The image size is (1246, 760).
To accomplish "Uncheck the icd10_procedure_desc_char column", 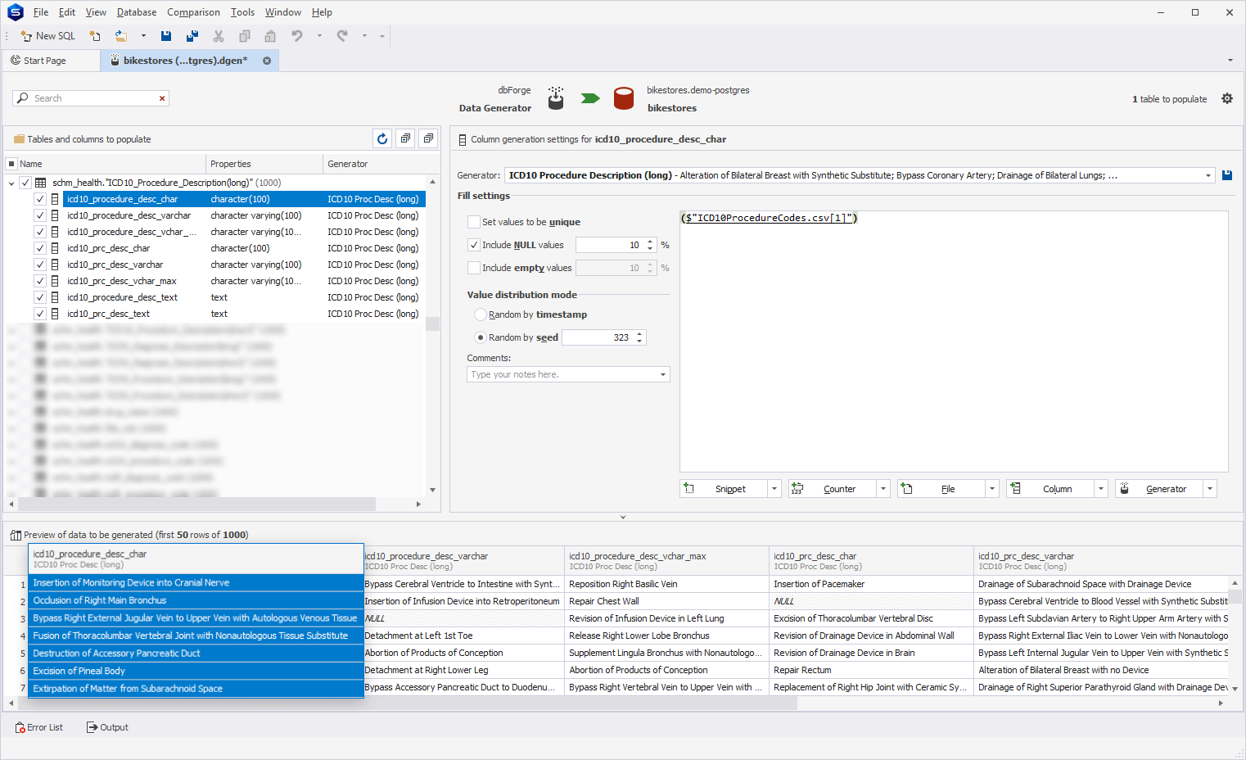I will coord(39,199).
